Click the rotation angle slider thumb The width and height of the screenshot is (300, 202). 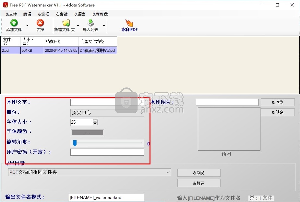tap(75, 143)
